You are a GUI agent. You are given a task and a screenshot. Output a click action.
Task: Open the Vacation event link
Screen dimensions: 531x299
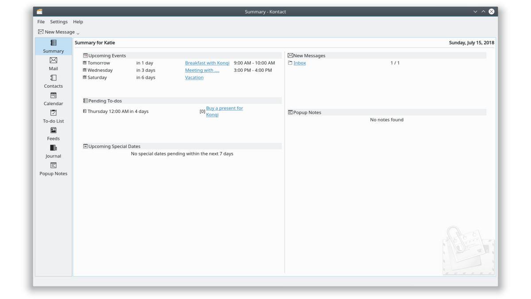coord(194,78)
